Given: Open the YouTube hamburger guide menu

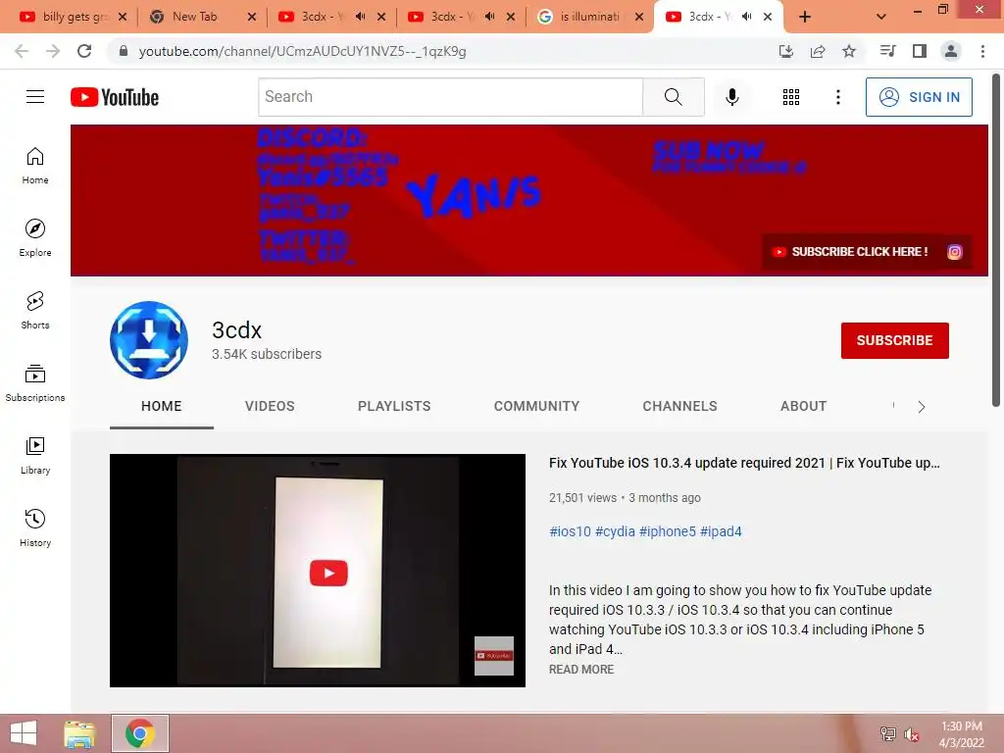Looking at the screenshot, I should click(35, 97).
